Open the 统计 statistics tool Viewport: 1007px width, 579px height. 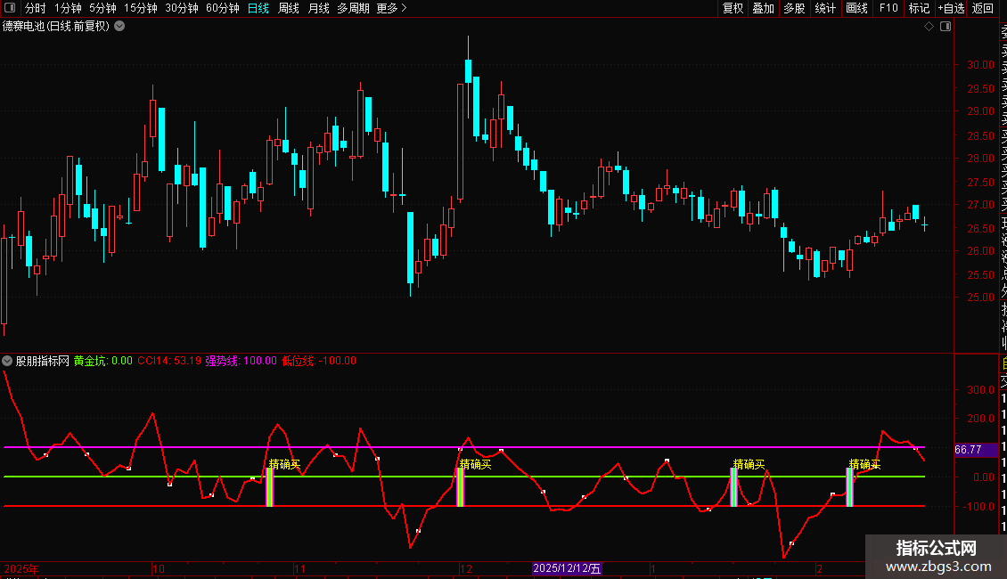click(x=825, y=8)
